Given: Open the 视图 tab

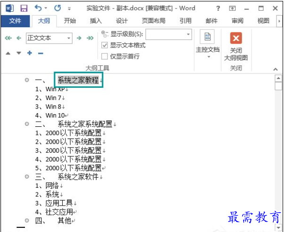Looking at the screenshot, I should [263, 21].
